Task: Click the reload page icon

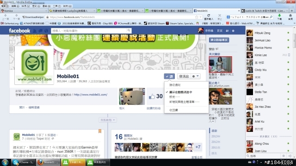Action: pyautogui.click(x=209, y=16)
